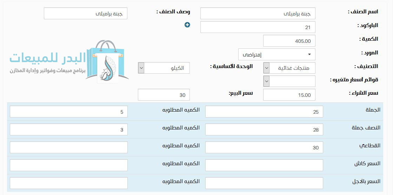
Task: Click the النصف جملة required quantity field showing 3
Action: point(69,129)
